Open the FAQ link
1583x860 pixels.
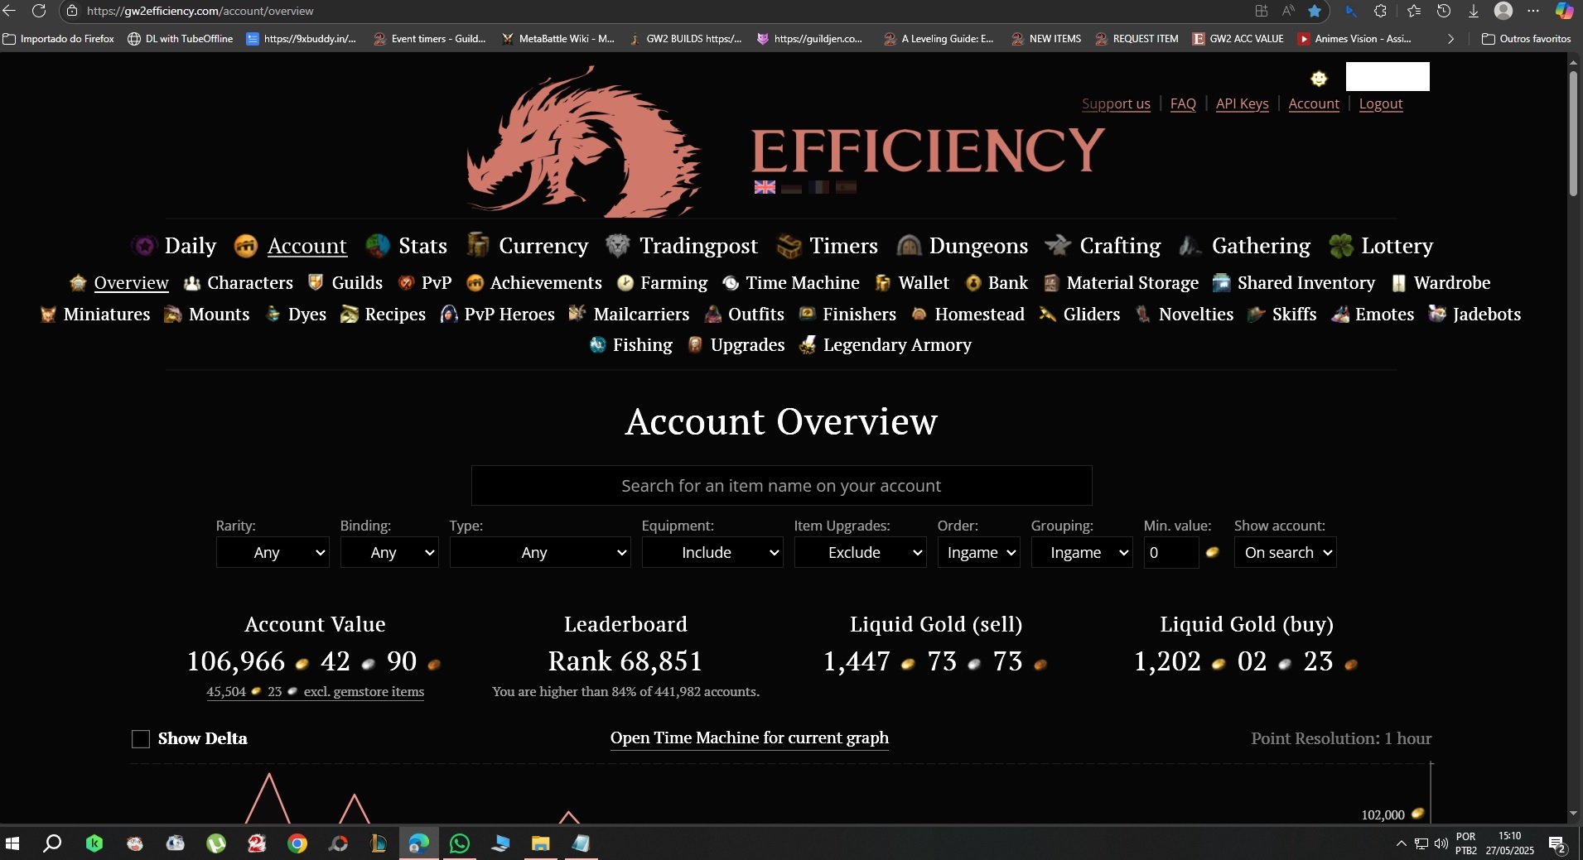coord(1183,103)
